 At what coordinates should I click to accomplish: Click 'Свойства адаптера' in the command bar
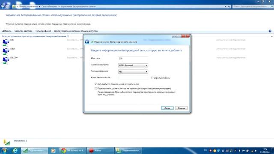[x=23, y=31]
